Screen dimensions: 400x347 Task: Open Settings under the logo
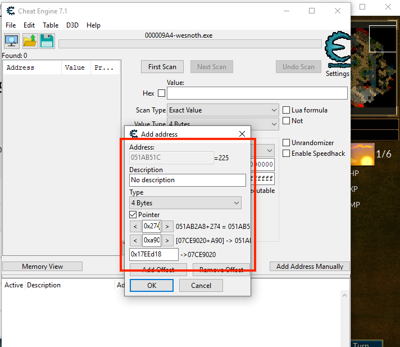[x=338, y=74]
